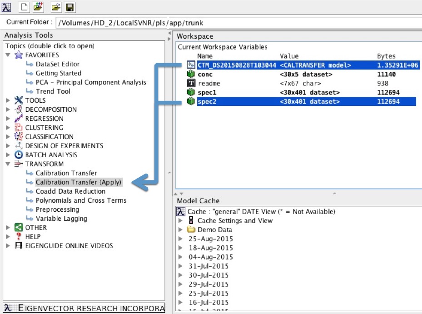Click the import data folder icon
This screenshot has height=314, width=422.
pos(38,6)
